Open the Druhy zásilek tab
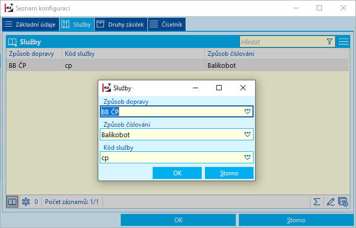 coord(121,24)
